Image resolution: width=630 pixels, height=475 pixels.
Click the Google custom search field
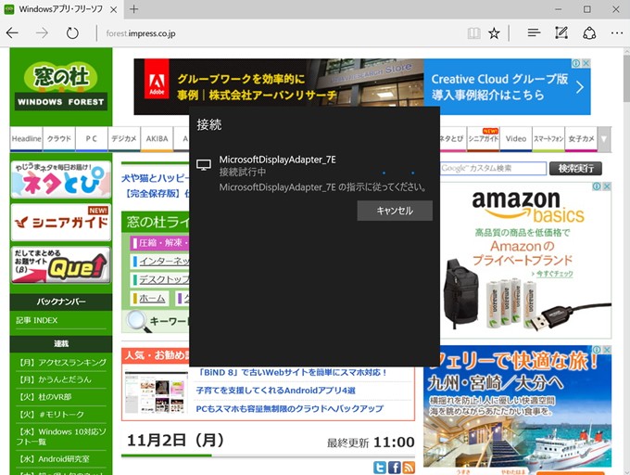493,168
